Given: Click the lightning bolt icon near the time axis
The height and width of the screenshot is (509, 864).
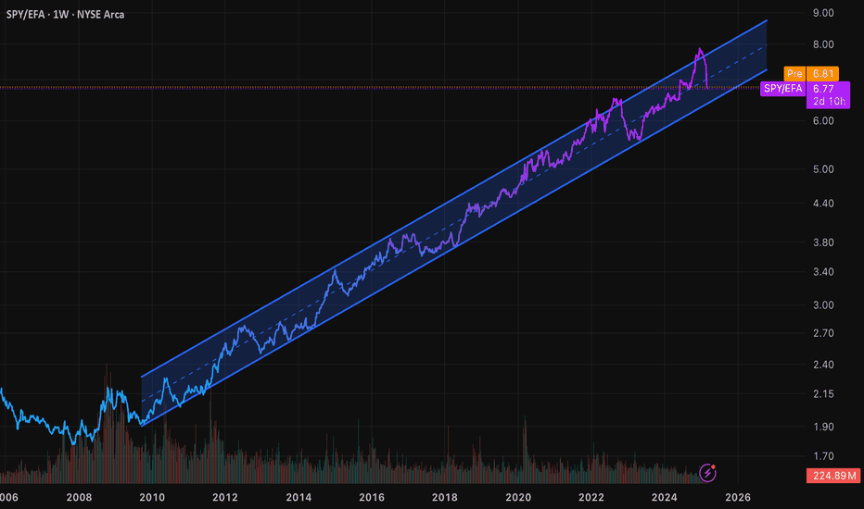Looking at the screenshot, I should point(707,473).
